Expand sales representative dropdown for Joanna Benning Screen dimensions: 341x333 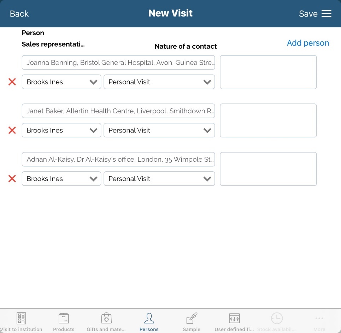point(61,82)
